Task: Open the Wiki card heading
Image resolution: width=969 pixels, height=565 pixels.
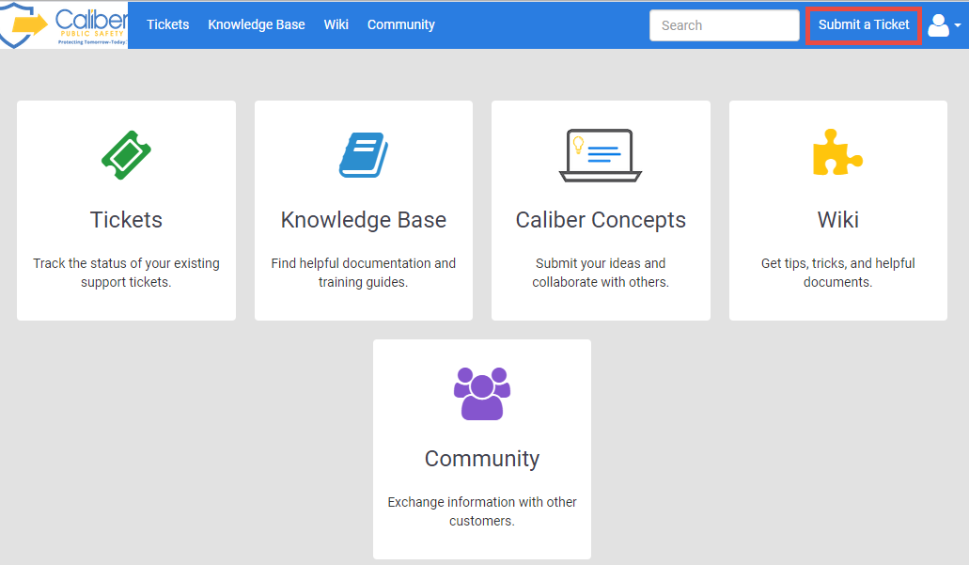Action: [837, 220]
